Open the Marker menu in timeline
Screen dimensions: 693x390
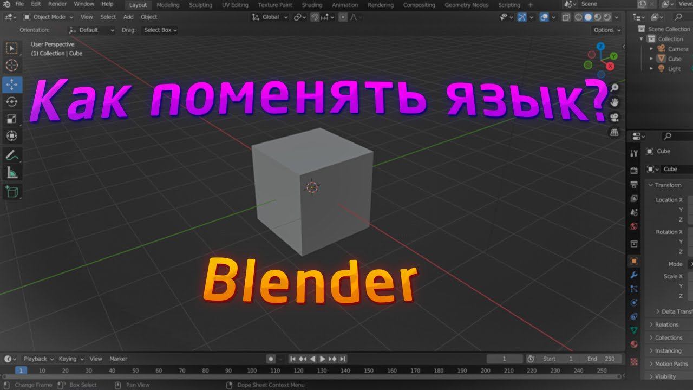pyautogui.click(x=118, y=359)
